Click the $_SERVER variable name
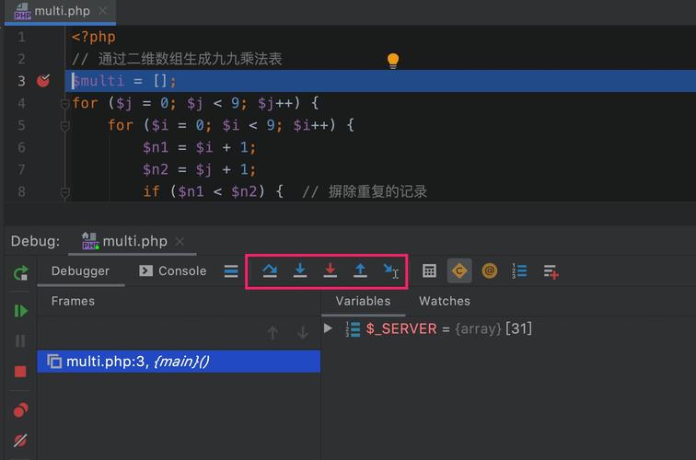Screen dimensions: 696x460 click(x=401, y=328)
